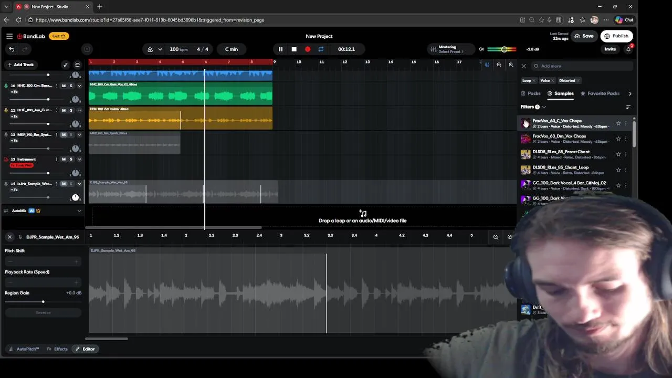Save the project with Save button
672x378 pixels.
584,36
